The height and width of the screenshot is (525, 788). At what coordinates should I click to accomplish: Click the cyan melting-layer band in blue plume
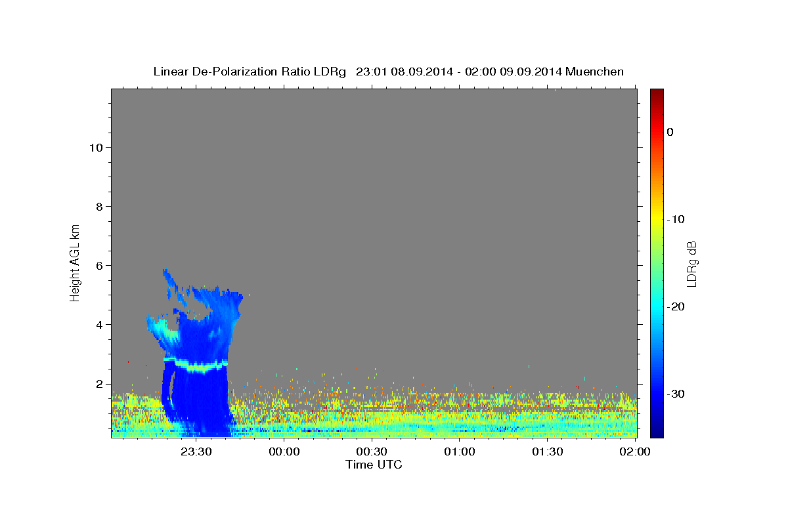click(197, 366)
